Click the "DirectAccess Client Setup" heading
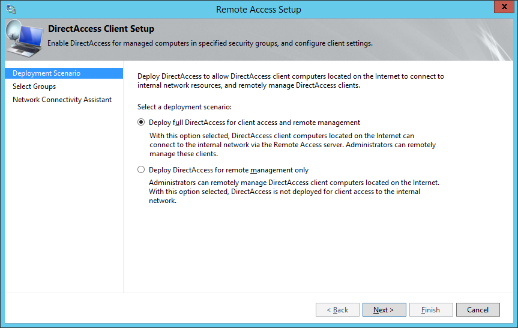Screen dimensions: 518x328 pyautogui.click(x=101, y=29)
